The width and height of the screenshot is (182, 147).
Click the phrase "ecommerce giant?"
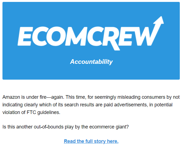109,127
